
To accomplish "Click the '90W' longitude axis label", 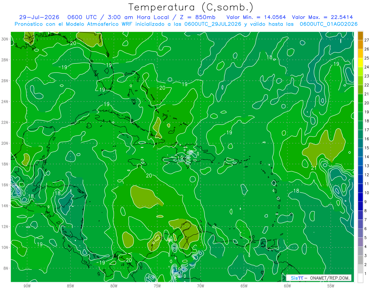I will click(x=27, y=286).
